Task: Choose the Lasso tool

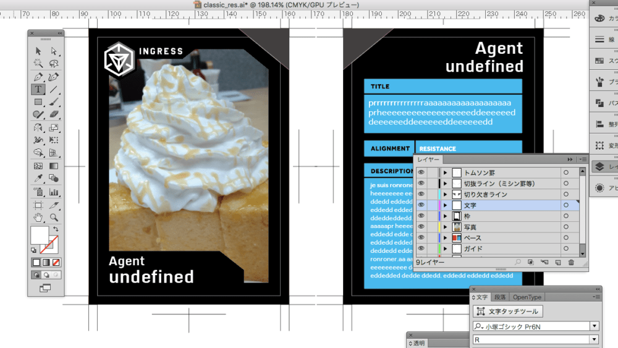Action: coord(54,63)
